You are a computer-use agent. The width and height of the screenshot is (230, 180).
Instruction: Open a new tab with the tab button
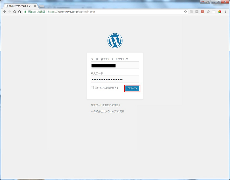42,6
